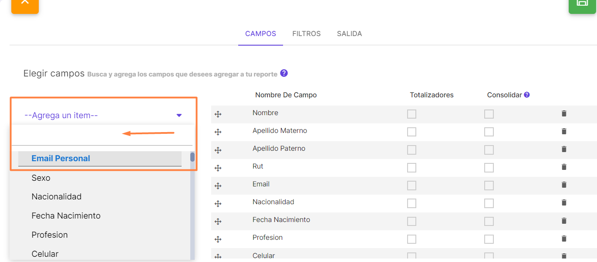Click move handle for Nacionalidad table row
The width and height of the screenshot is (597, 262).
coord(218,203)
